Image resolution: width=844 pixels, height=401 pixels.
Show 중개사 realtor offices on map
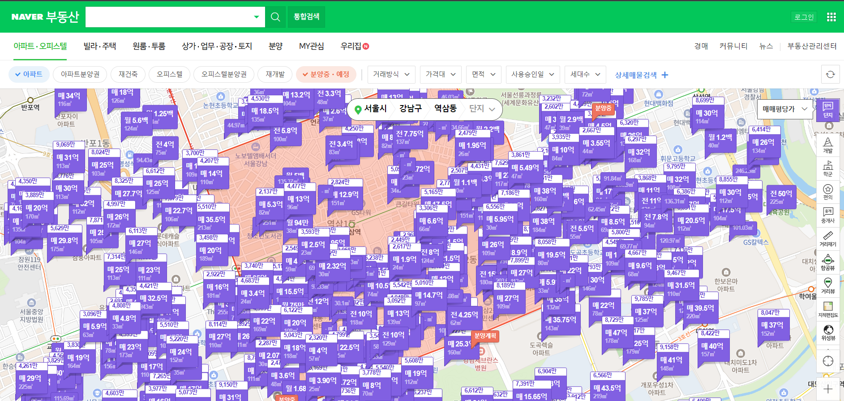click(828, 215)
